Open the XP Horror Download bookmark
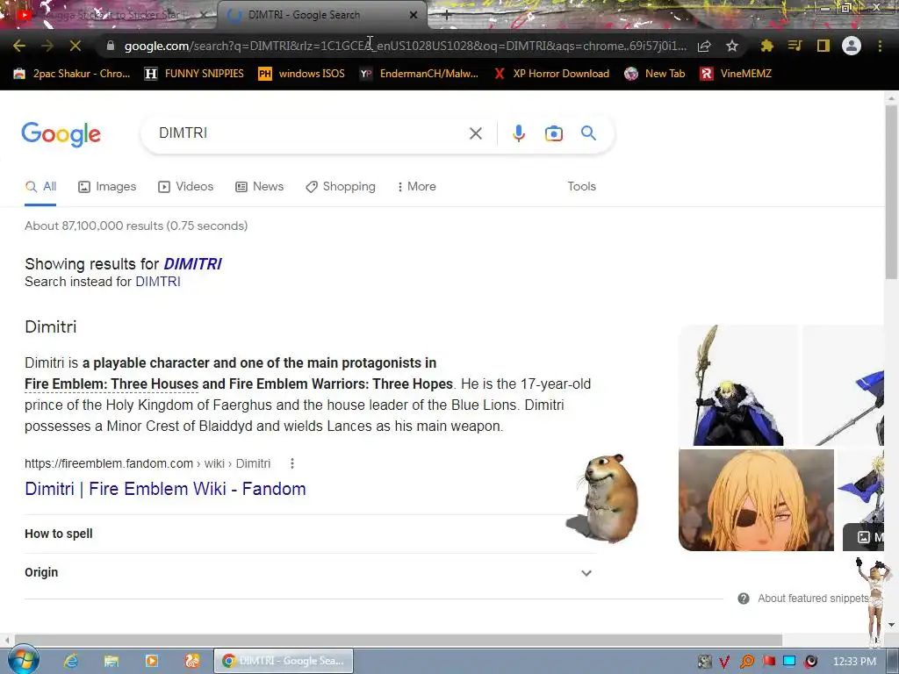The width and height of the screenshot is (899, 674). tap(551, 74)
